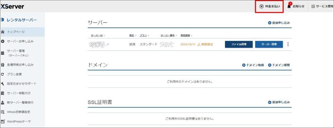Click the サーバー管理 button in the server row
This screenshot has height=128, width=334.
pyautogui.click(x=269, y=44)
